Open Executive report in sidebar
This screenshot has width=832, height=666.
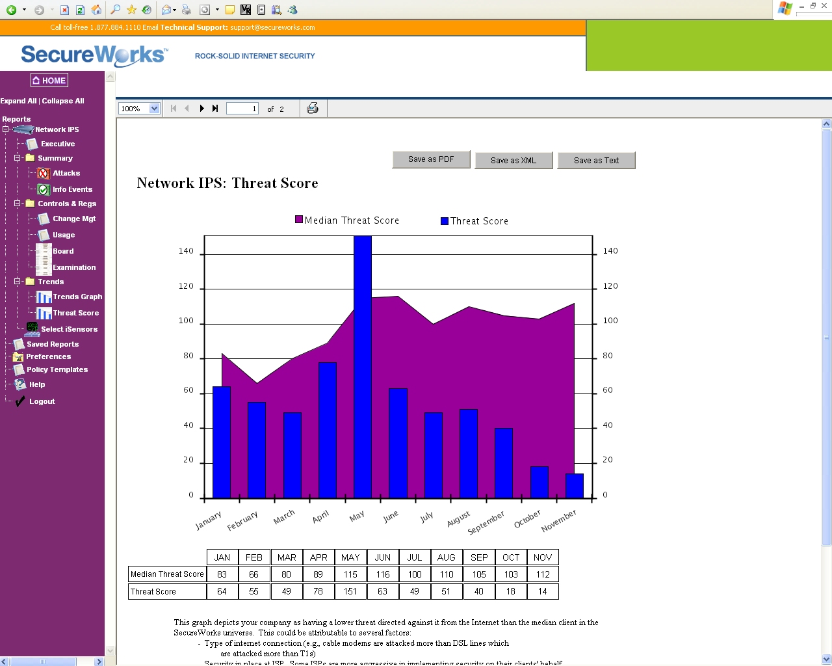(x=58, y=144)
